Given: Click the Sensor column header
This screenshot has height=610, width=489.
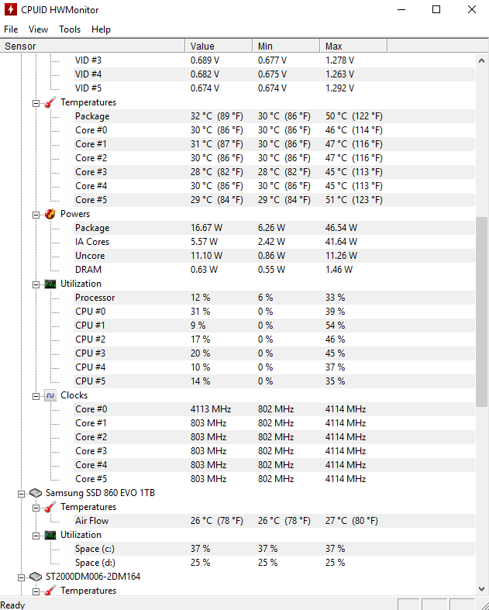Looking at the screenshot, I should click(93, 47).
